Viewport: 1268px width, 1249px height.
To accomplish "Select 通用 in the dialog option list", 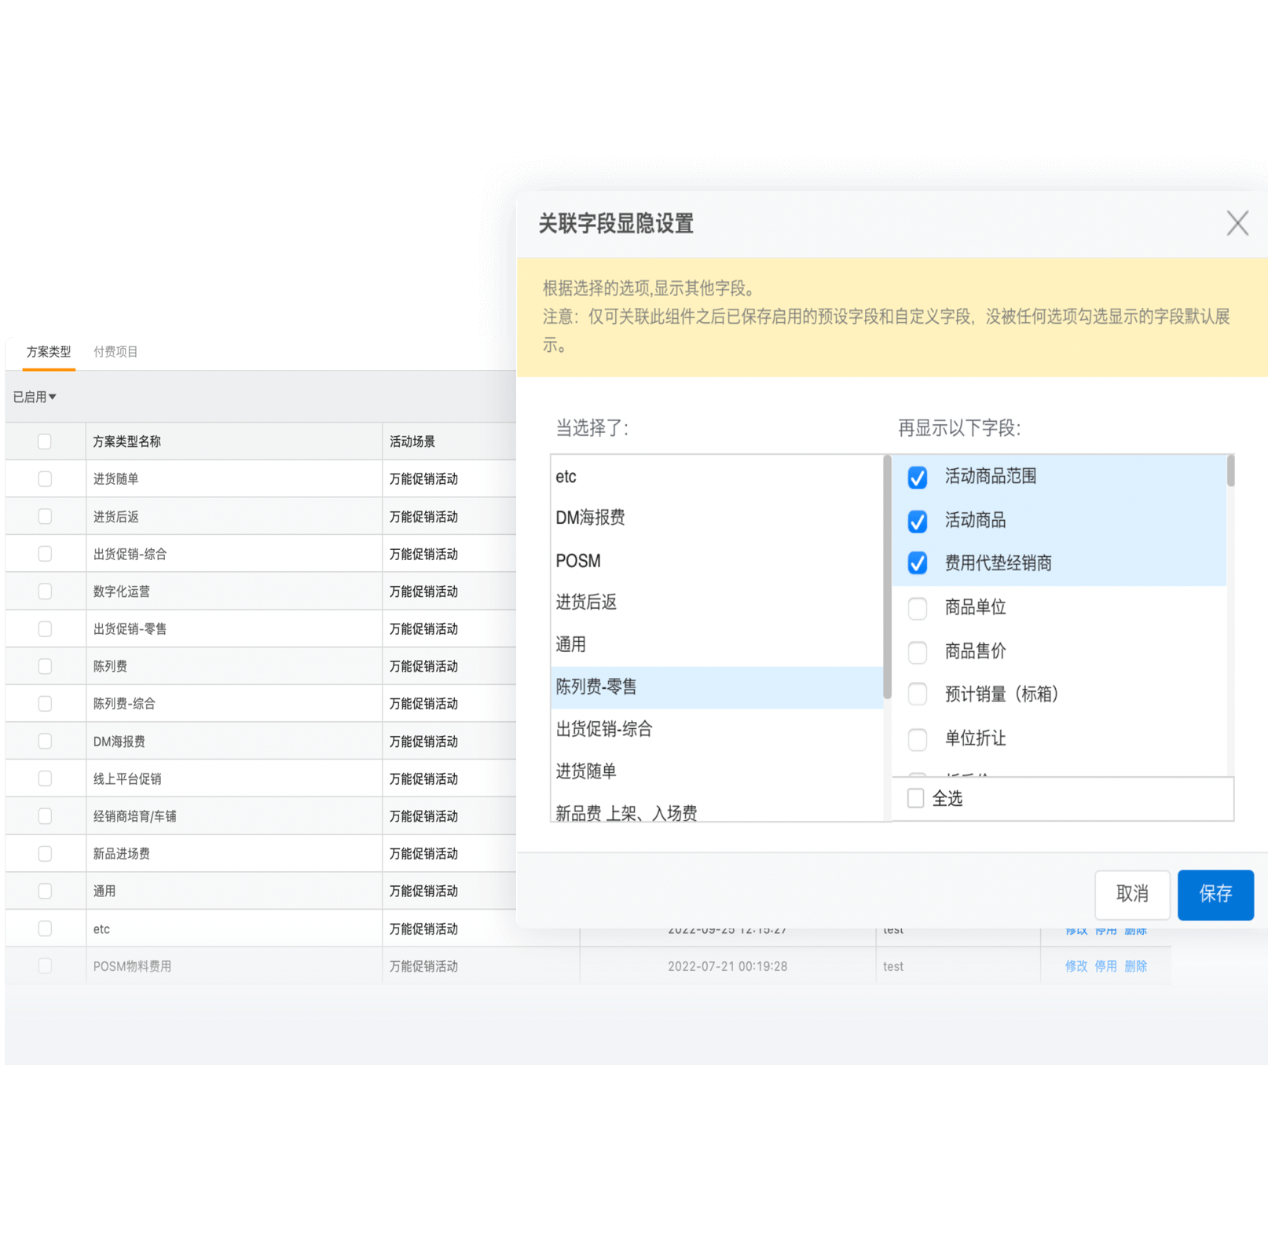I will pos(716,645).
